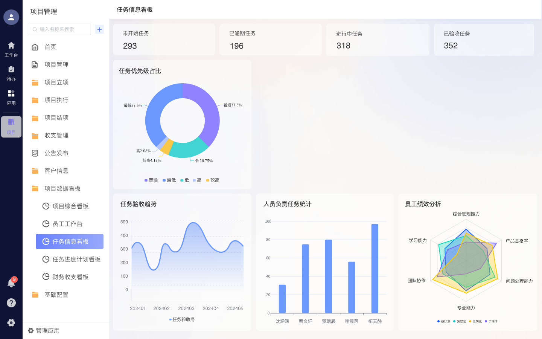Select the 应用 apps icon in left rail
Viewport: 542px width, 339px height.
(x=11, y=97)
